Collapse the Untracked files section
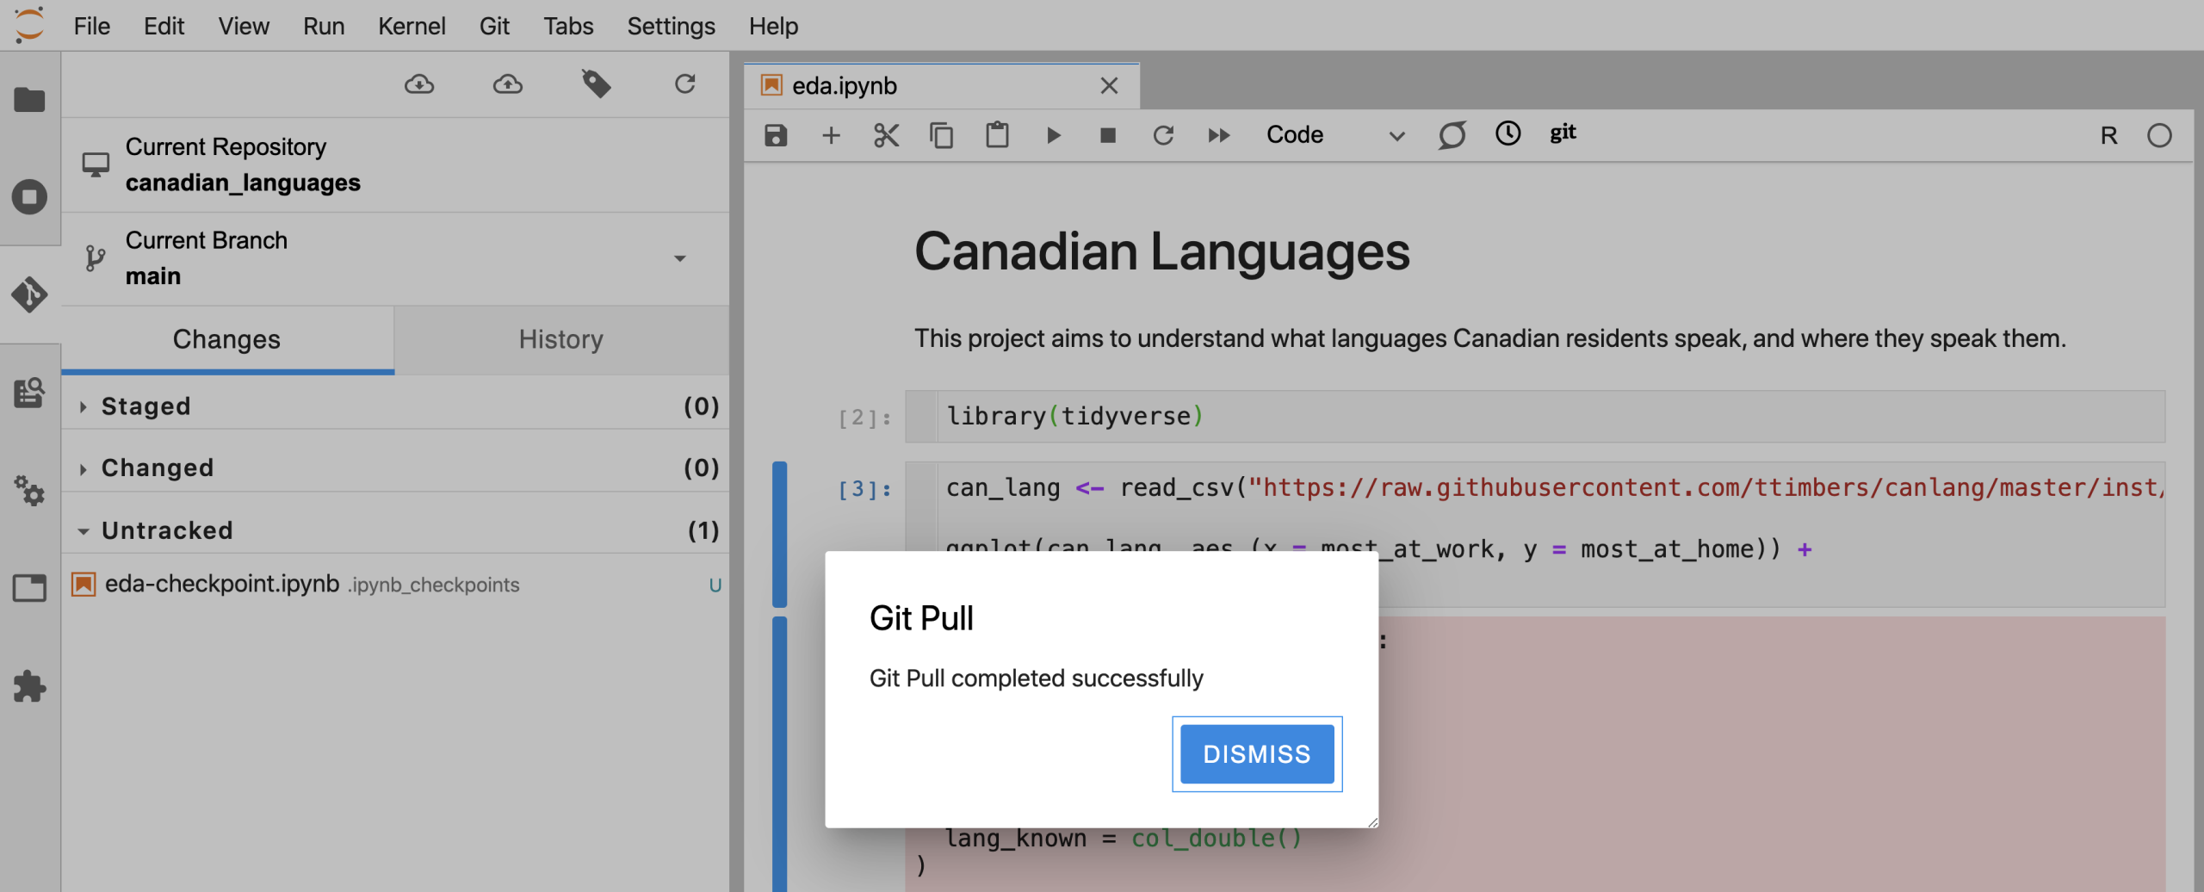This screenshot has height=892, width=2204. [84, 531]
